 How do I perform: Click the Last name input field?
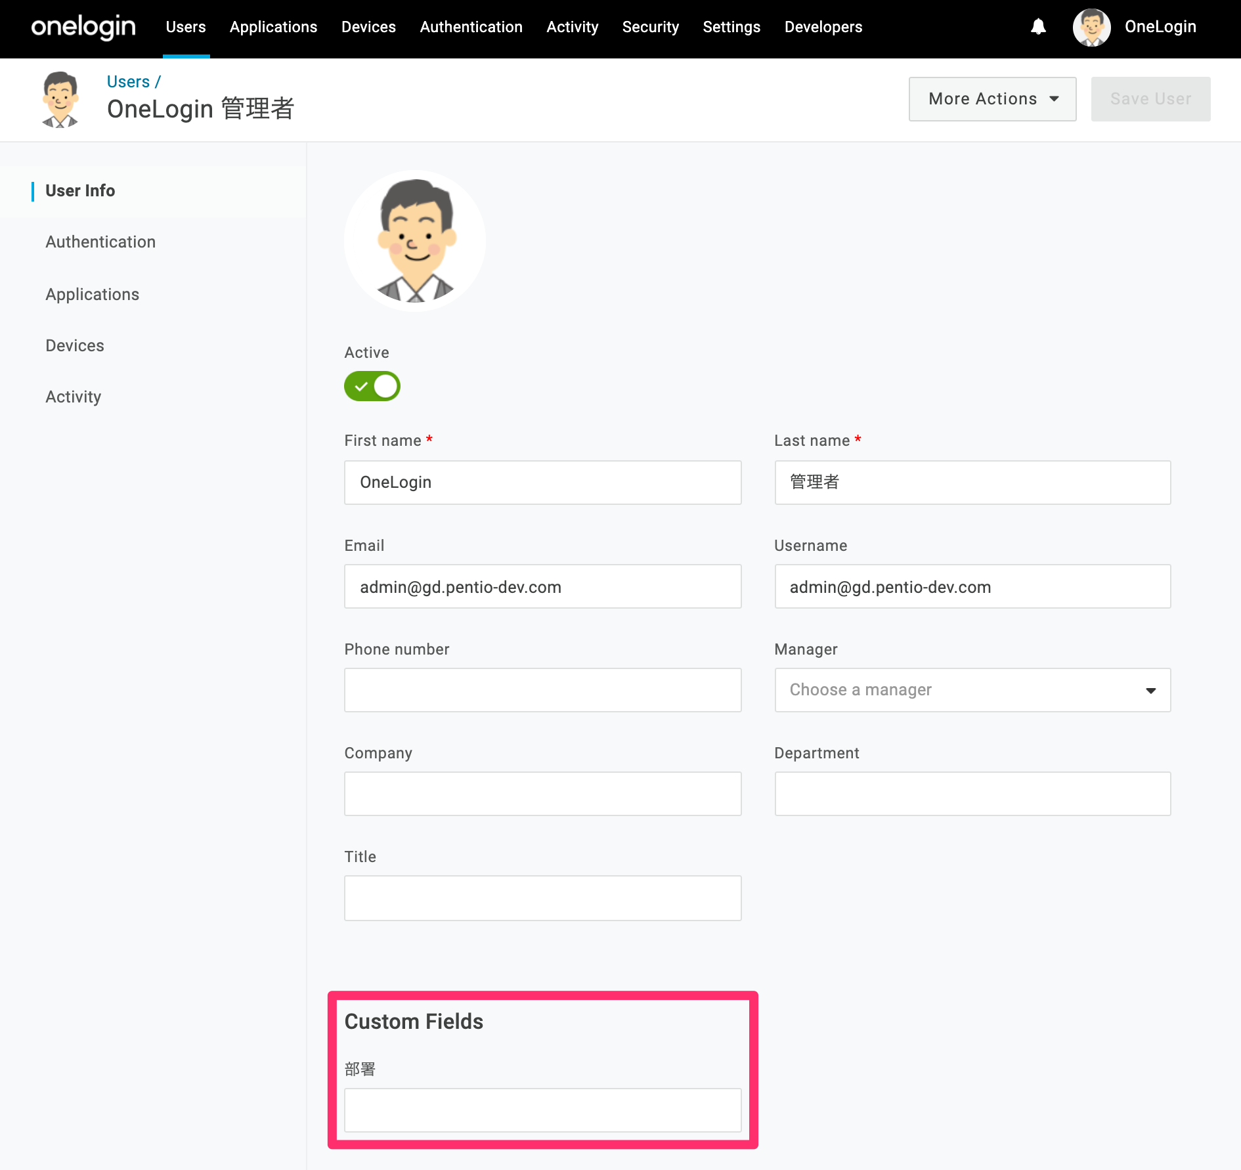pos(972,483)
